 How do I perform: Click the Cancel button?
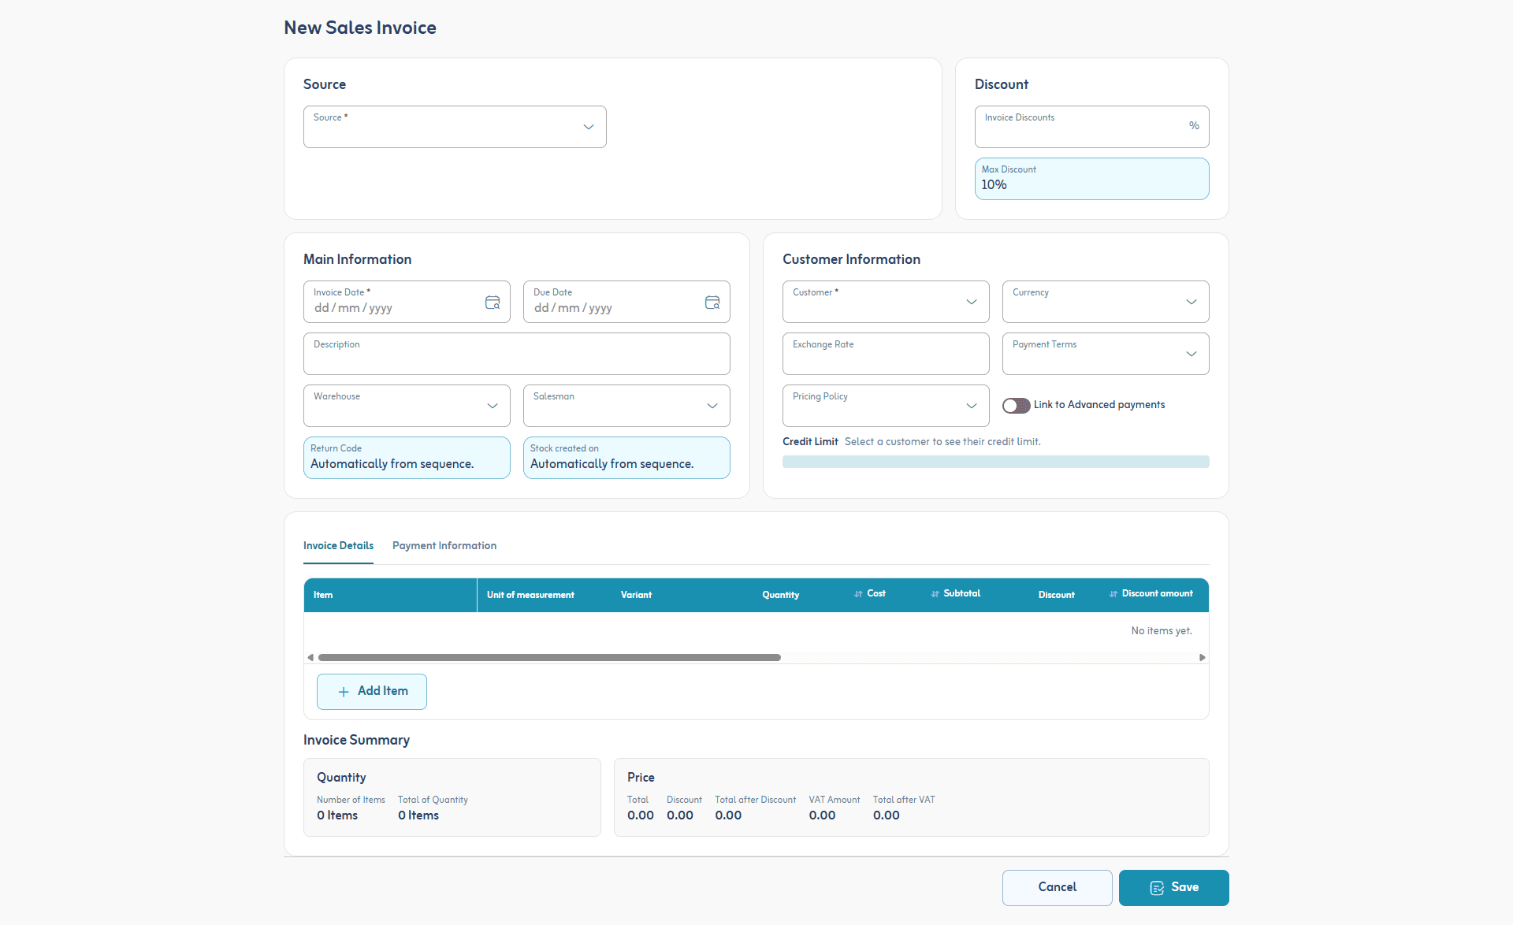pyautogui.click(x=1058, y=888)
